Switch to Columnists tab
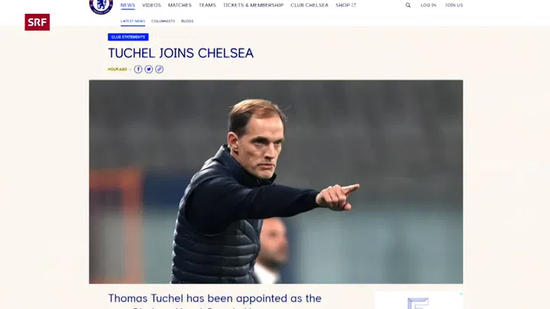Viewport: 550px width, 309px height. [x=163, y=21]
